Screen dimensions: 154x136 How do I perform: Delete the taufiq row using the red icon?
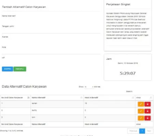pos(148,111)
